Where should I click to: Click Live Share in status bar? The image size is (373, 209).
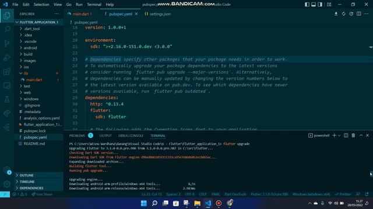point(42,194)
